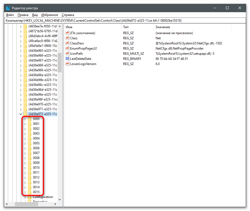
Task: Click the Registry Editor title bar icon
Action: pos(8,8)
